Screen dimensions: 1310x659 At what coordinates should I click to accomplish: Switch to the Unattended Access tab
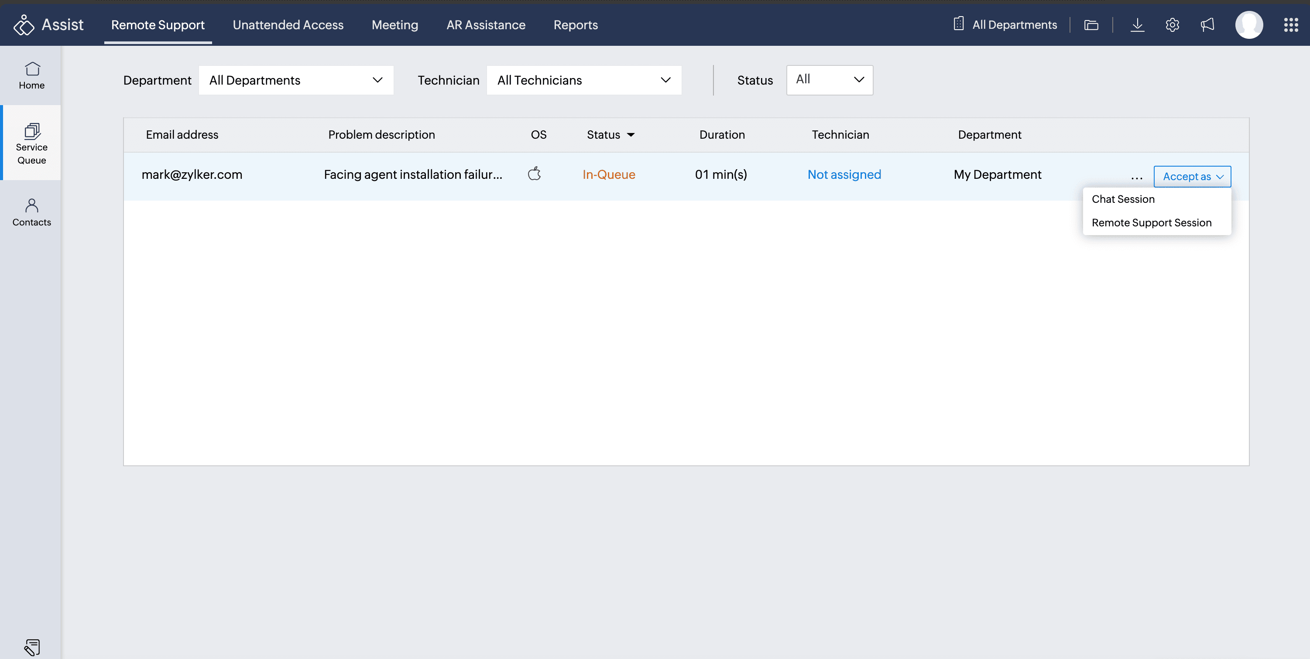(288, 24)
